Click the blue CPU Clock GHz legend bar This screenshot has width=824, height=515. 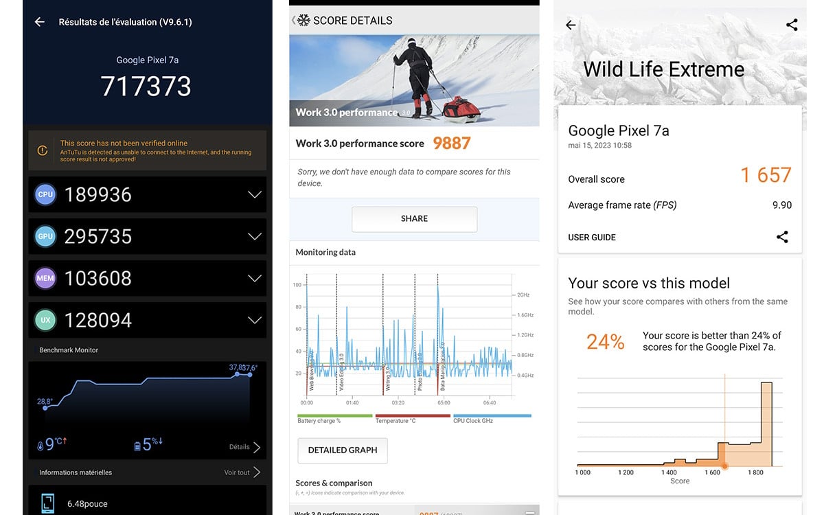click(492, 415)
